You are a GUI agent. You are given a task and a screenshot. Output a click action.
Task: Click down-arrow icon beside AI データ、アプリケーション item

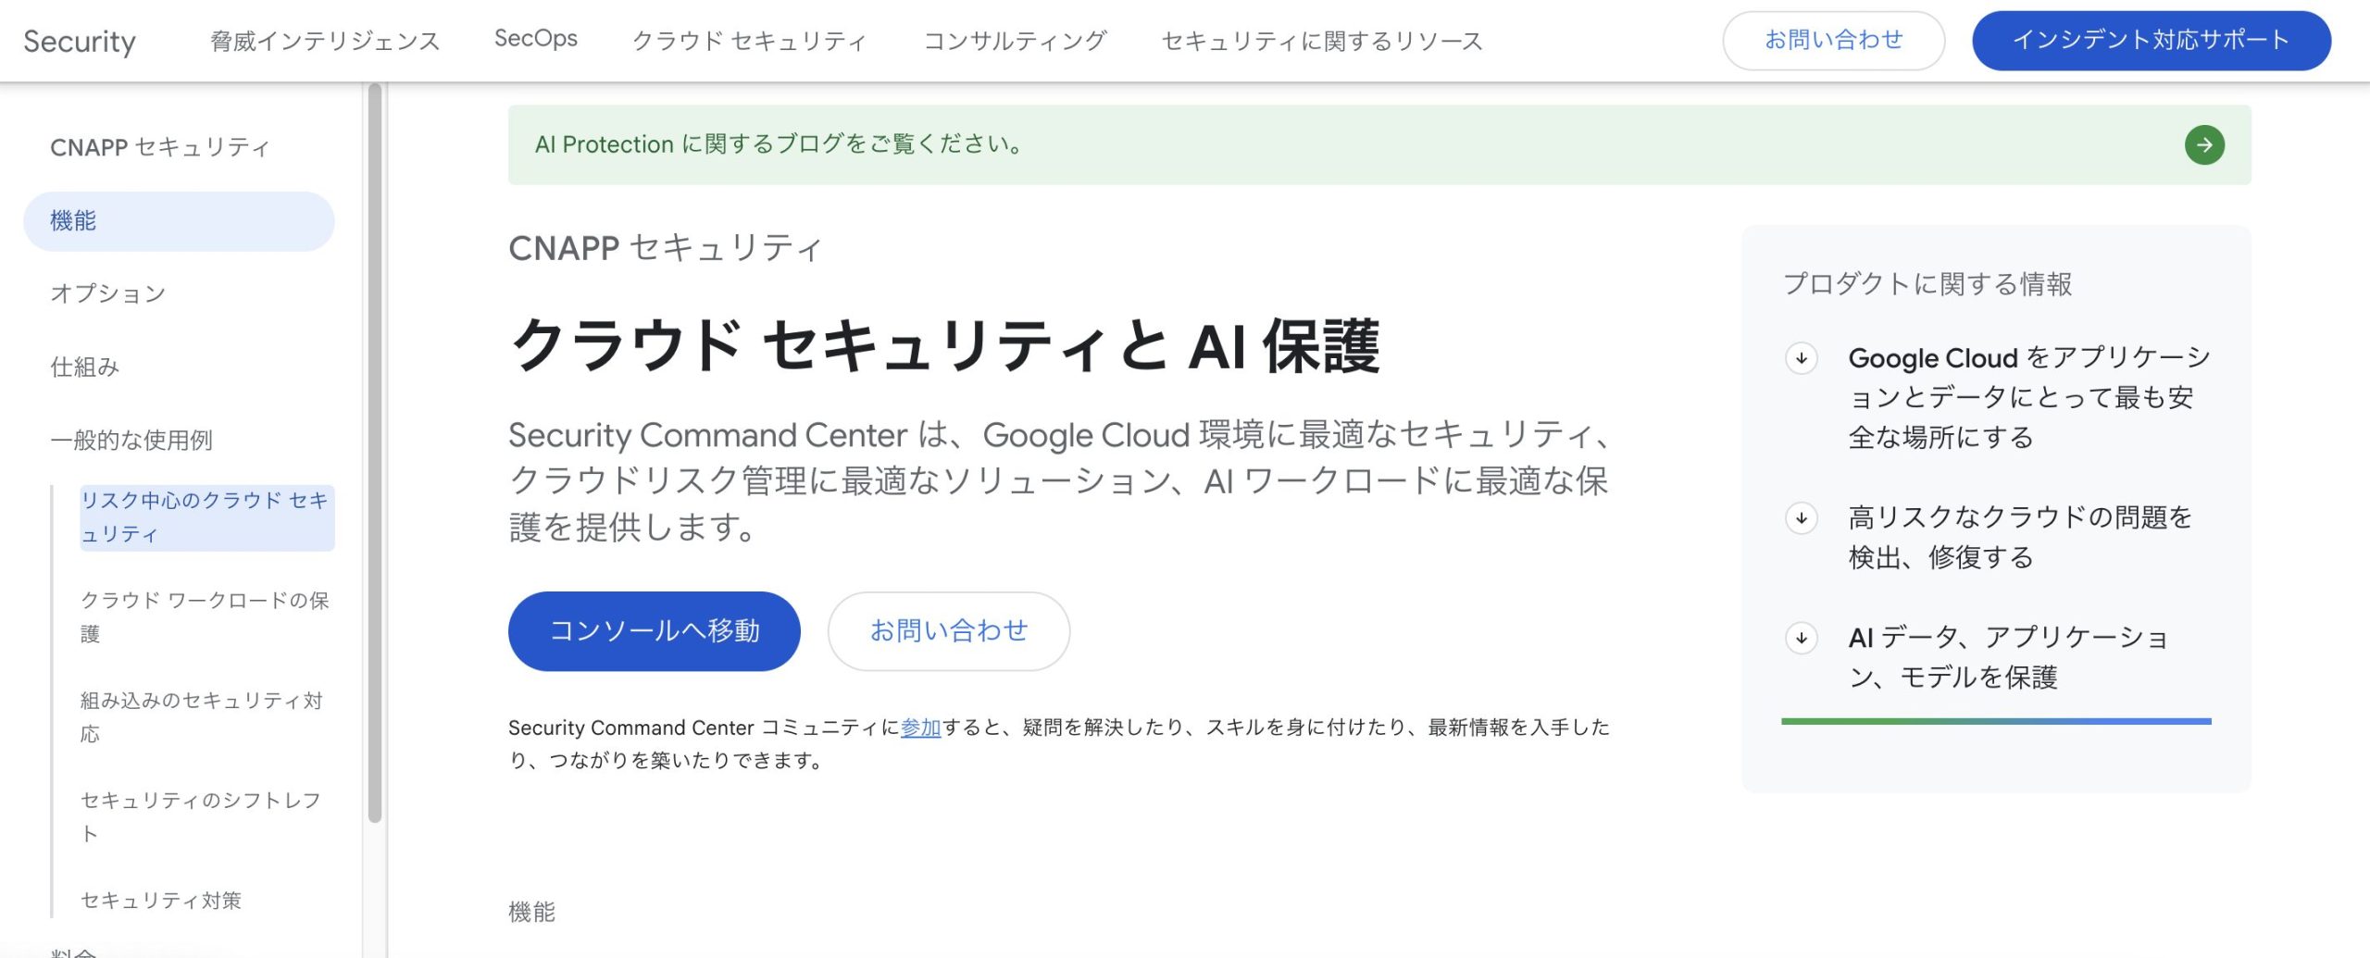click(x=1802, y=638)
